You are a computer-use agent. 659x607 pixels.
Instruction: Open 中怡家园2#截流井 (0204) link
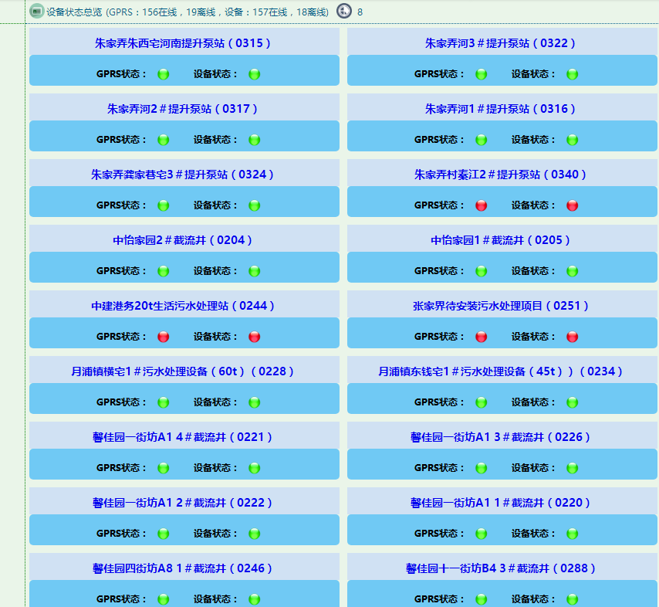(x=182, y=239)
